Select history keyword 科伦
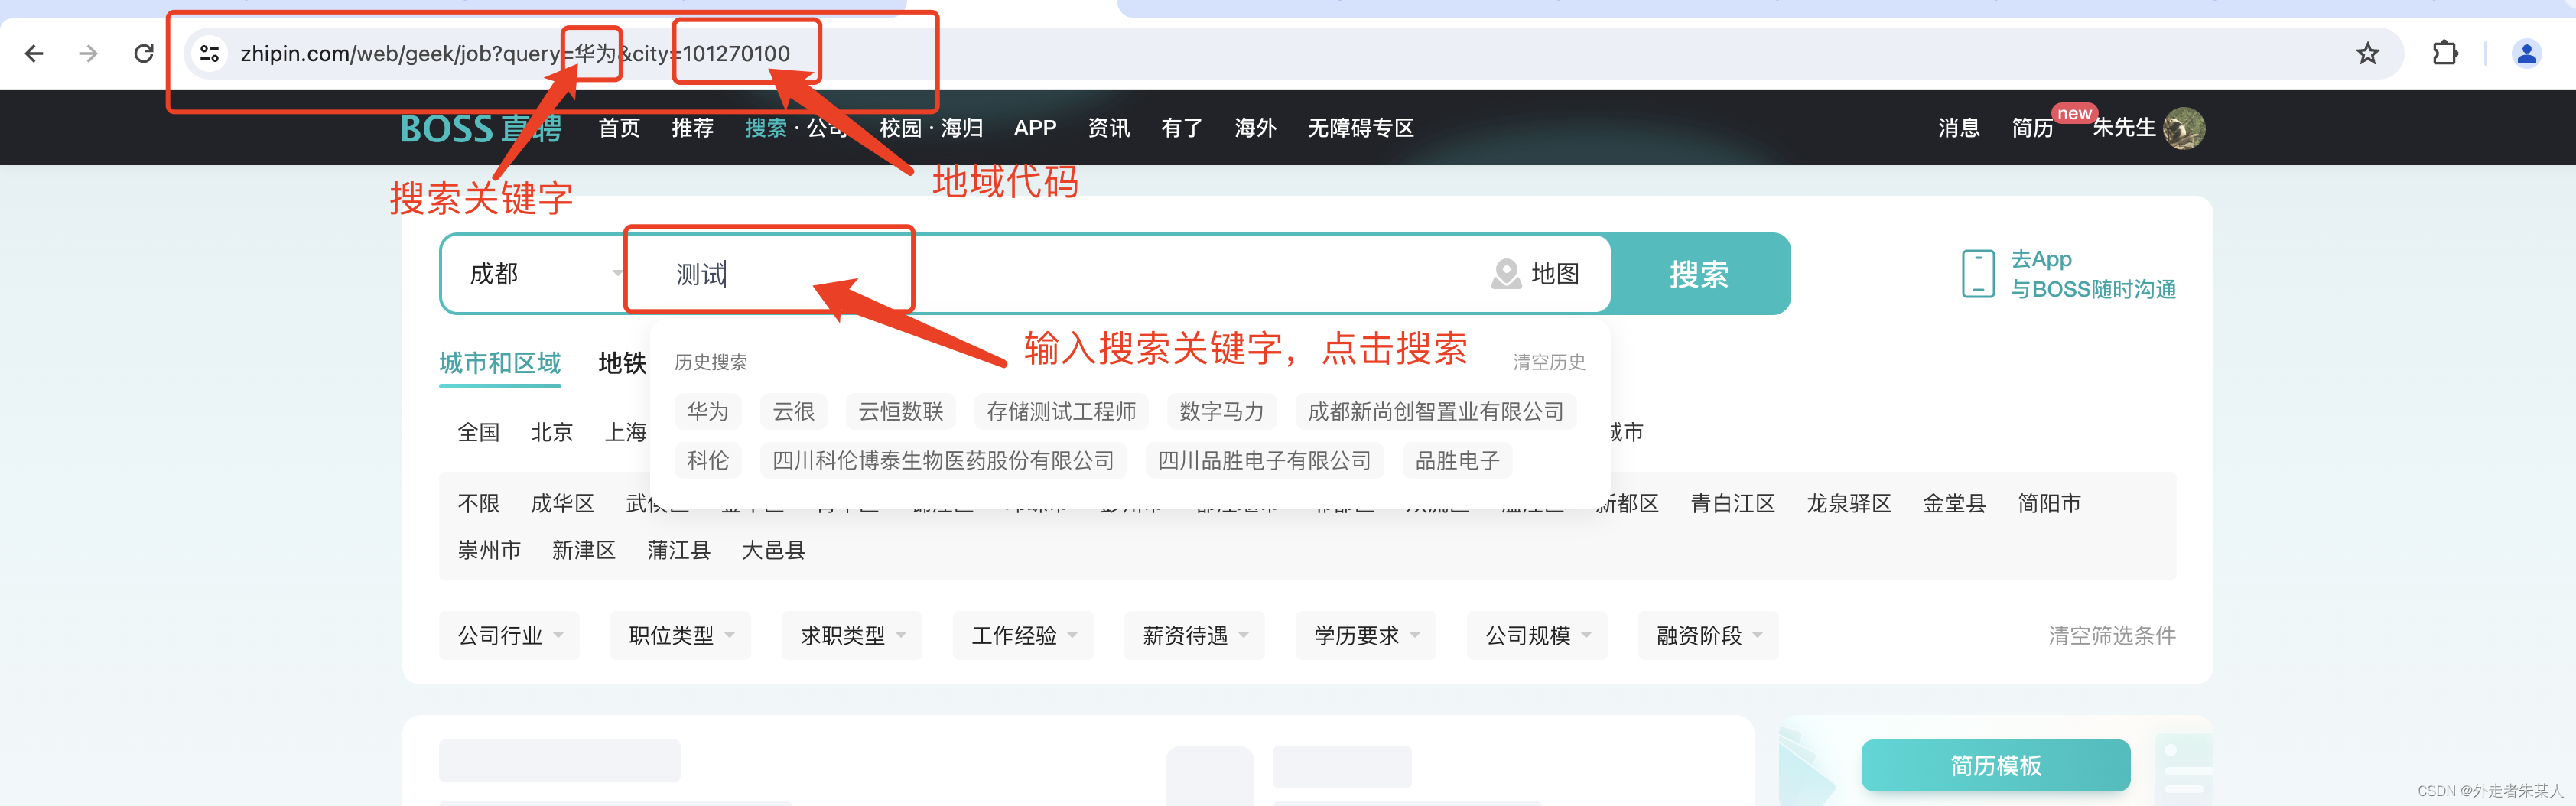The height and width of the screenshot is (806, 2576). click(x=708, y=460)
